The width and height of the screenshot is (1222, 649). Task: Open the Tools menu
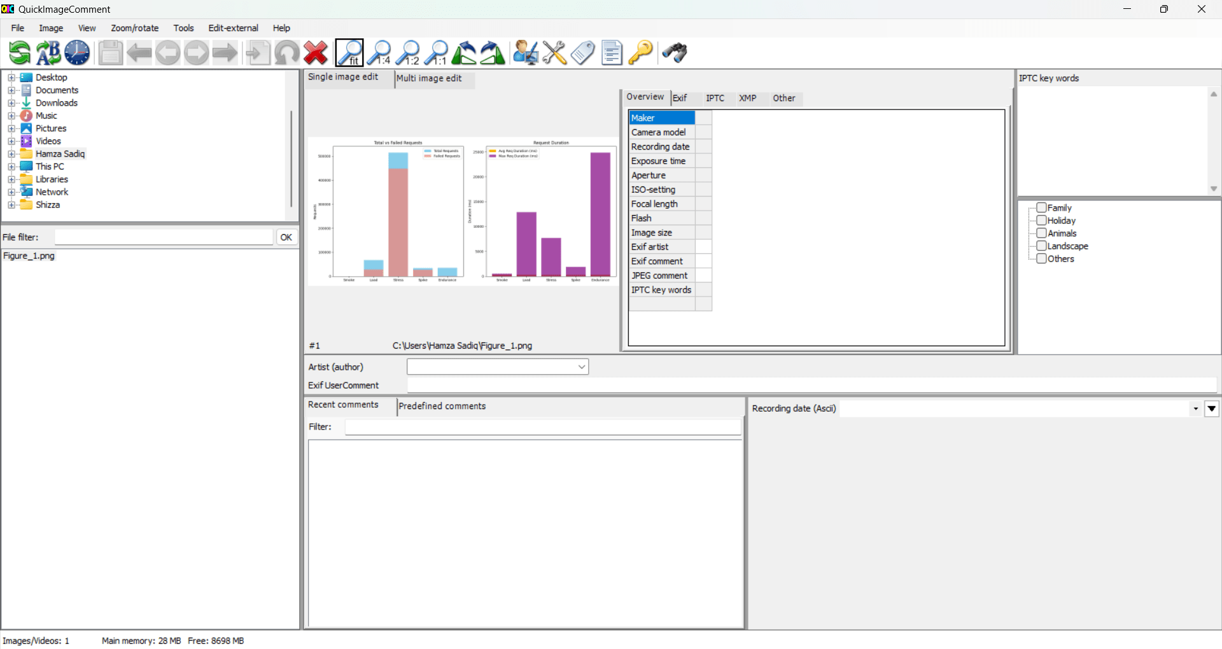click(183, 28)
